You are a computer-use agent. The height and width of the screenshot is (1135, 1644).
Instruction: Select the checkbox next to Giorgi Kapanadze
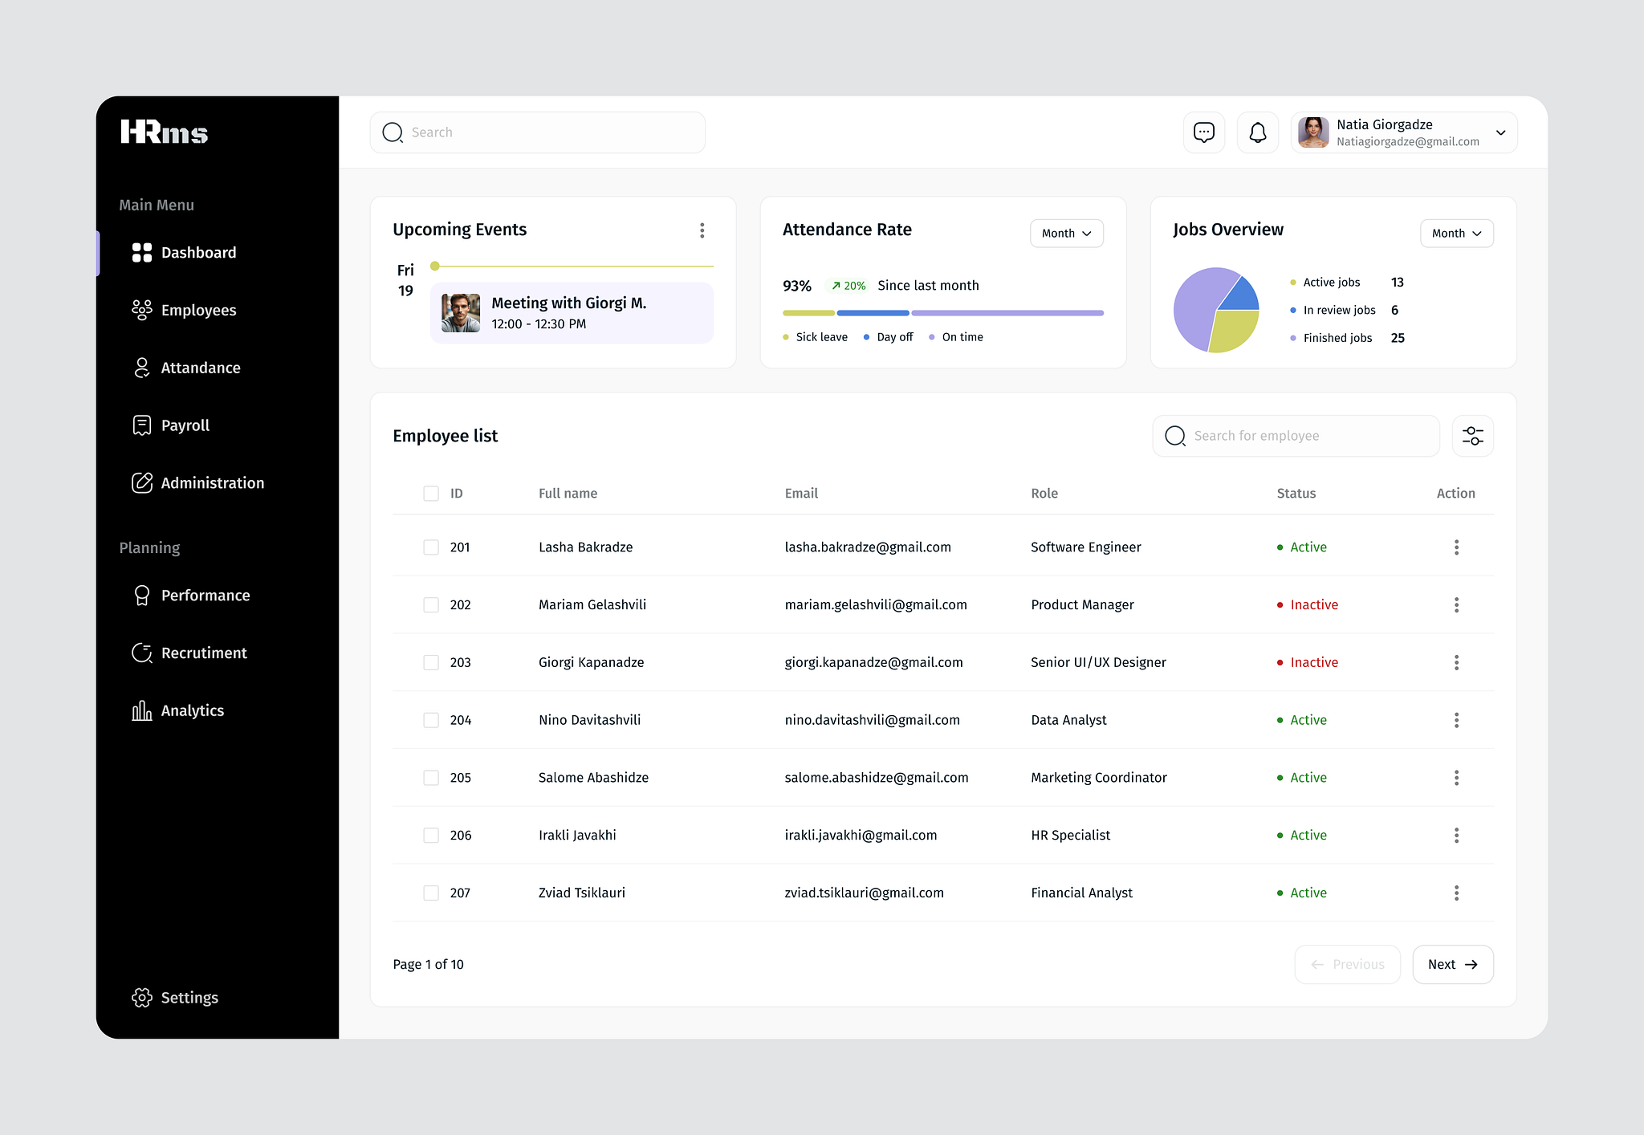click(431, 662)
